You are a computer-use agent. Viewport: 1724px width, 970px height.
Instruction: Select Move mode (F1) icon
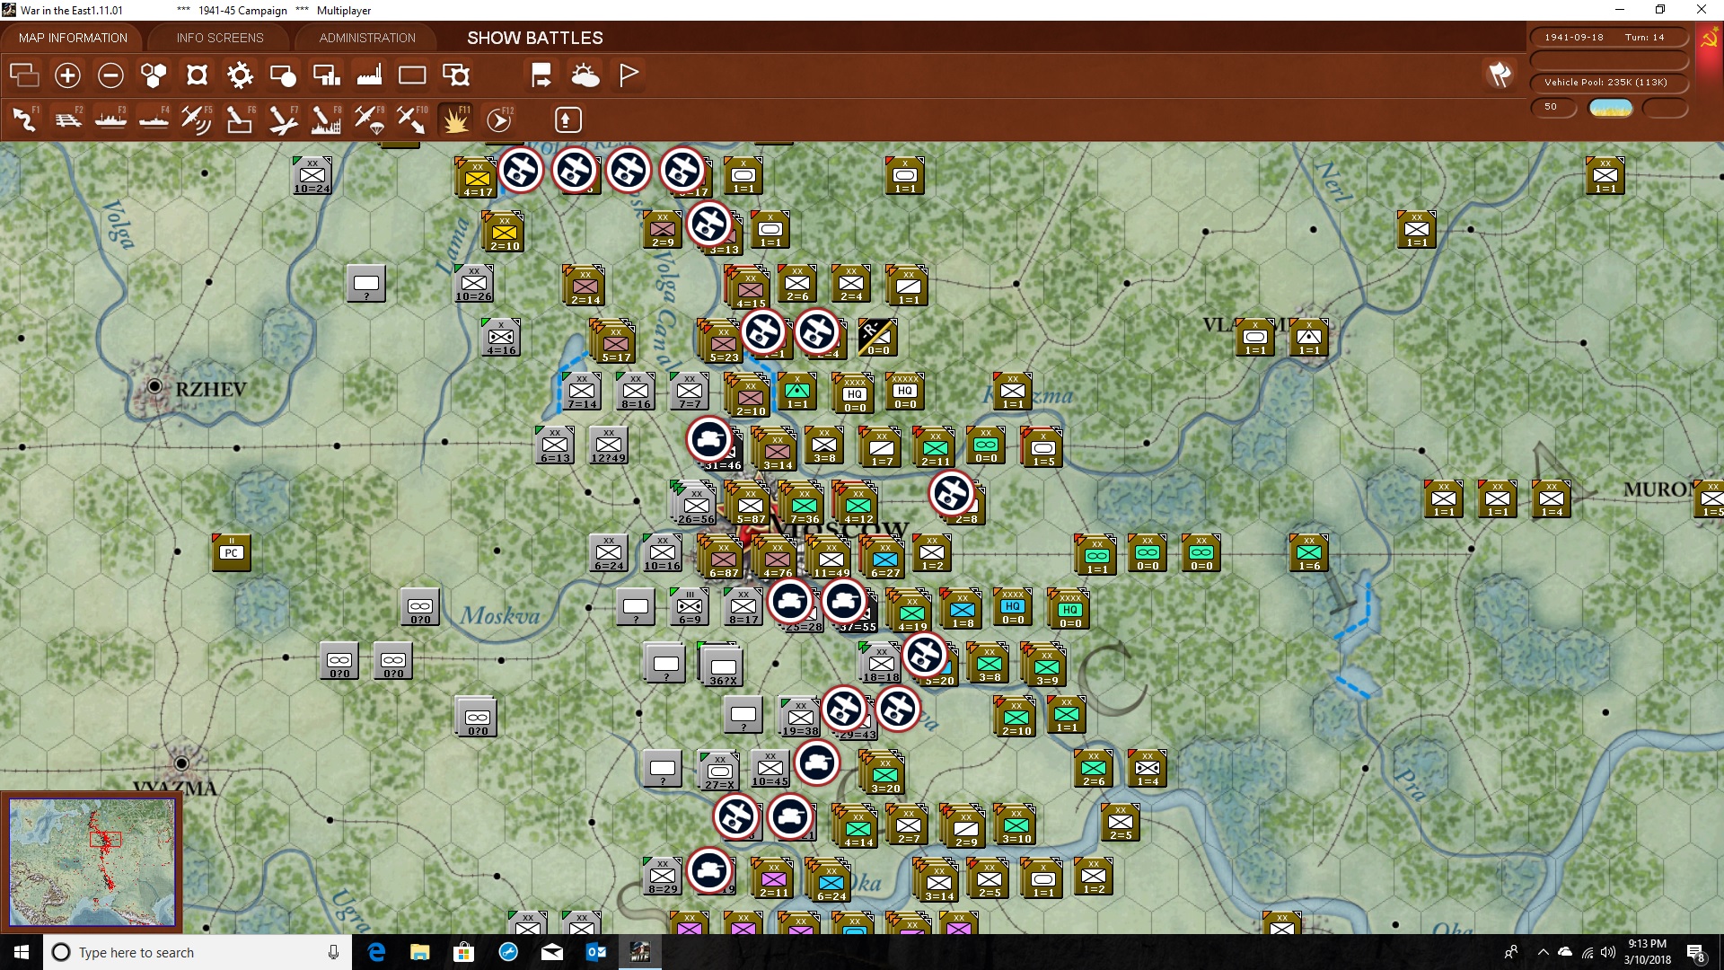click(x=24, y=119)
